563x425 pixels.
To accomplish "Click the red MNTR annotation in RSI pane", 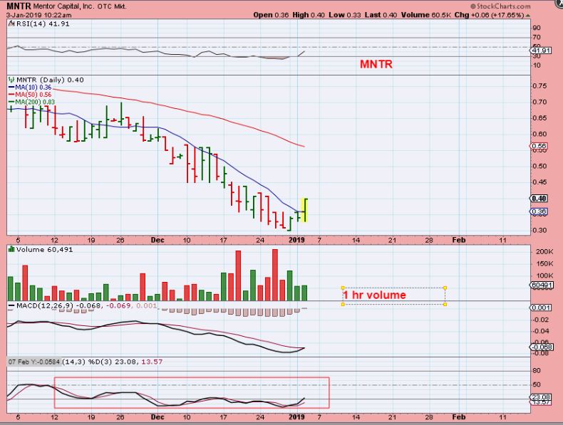I will point(376,64).
